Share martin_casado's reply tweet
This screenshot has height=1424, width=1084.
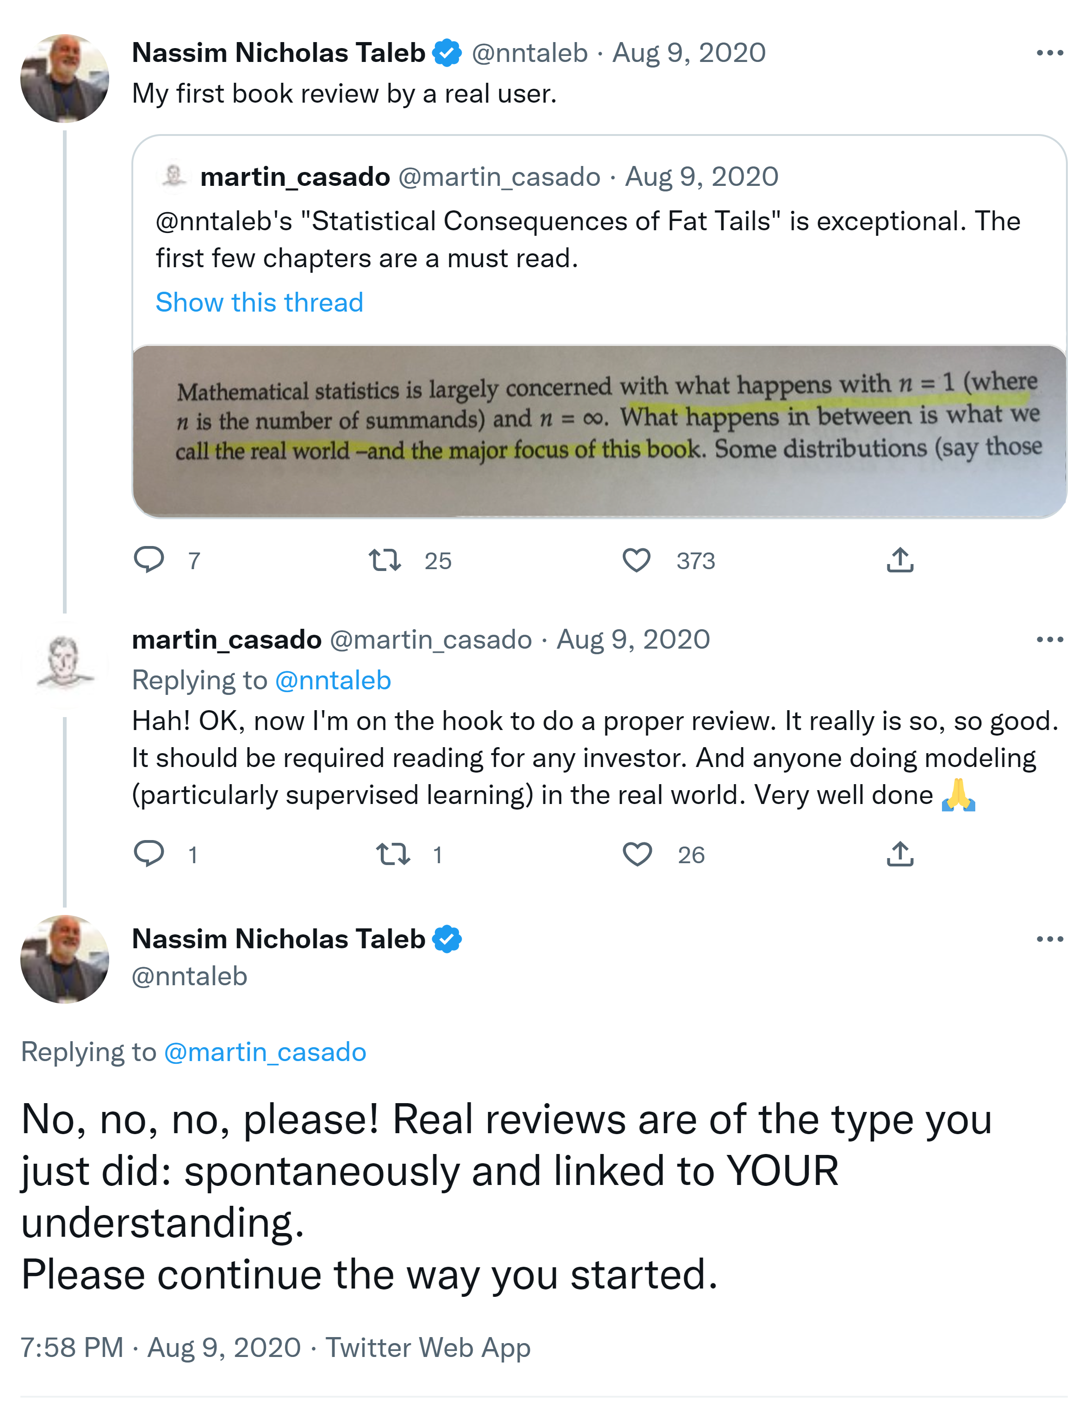click(x=899, y=853)
